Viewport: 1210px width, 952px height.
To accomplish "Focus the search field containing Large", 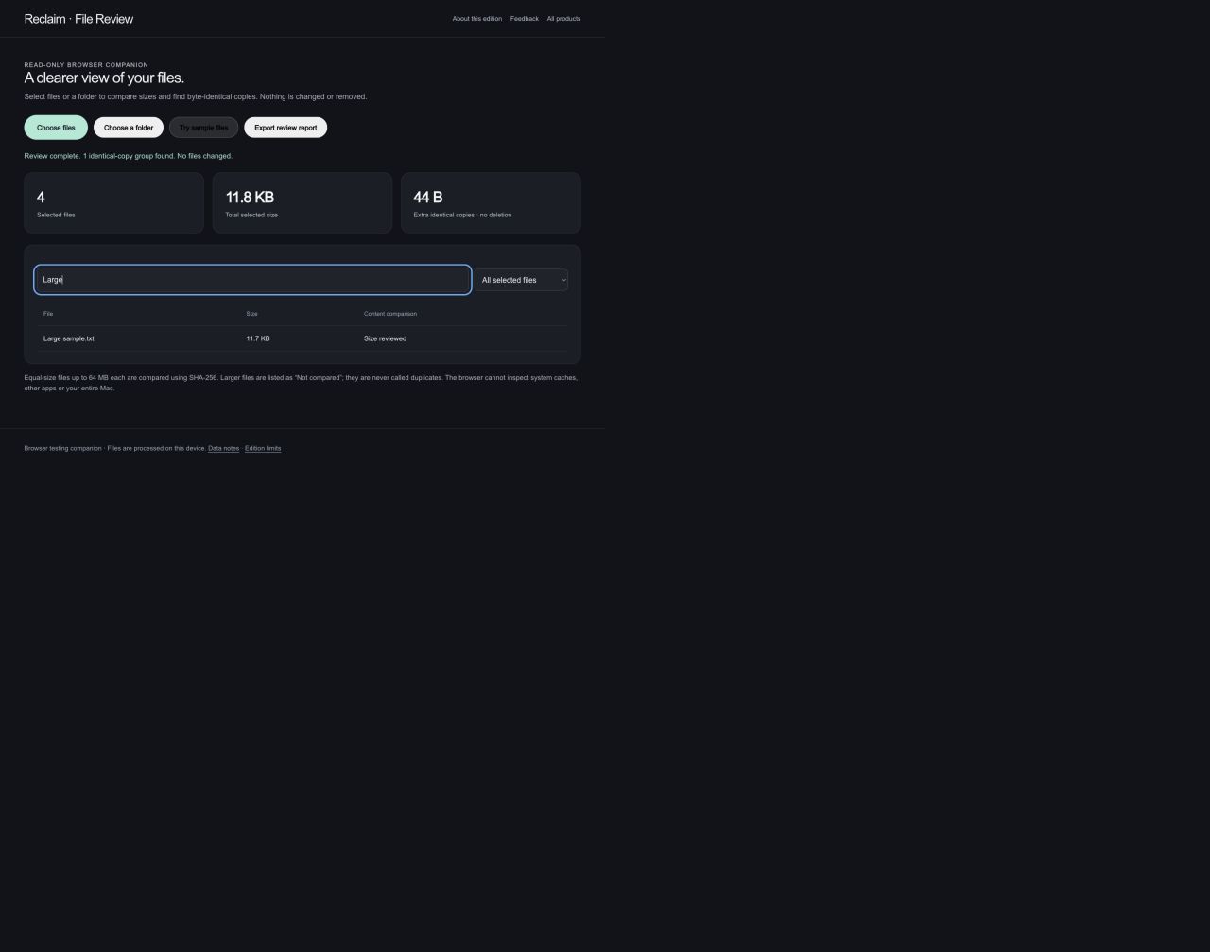I will (x=252, y=280).
